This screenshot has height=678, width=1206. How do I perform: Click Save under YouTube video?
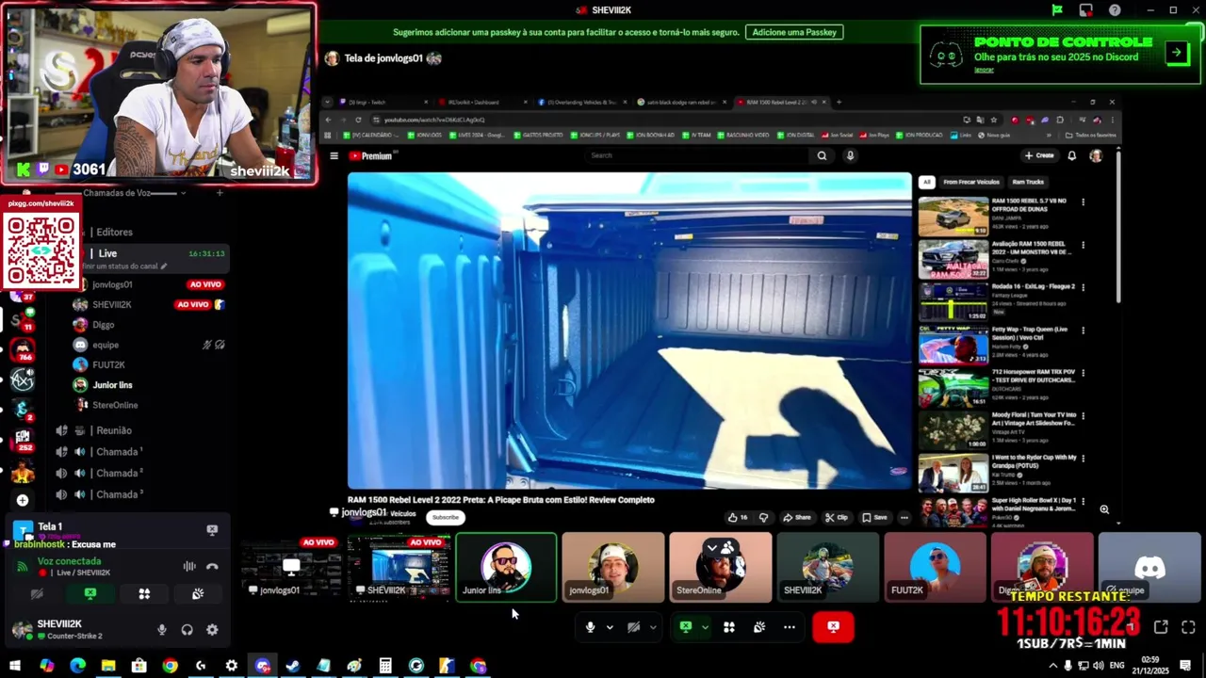click(x=875, y=517)
